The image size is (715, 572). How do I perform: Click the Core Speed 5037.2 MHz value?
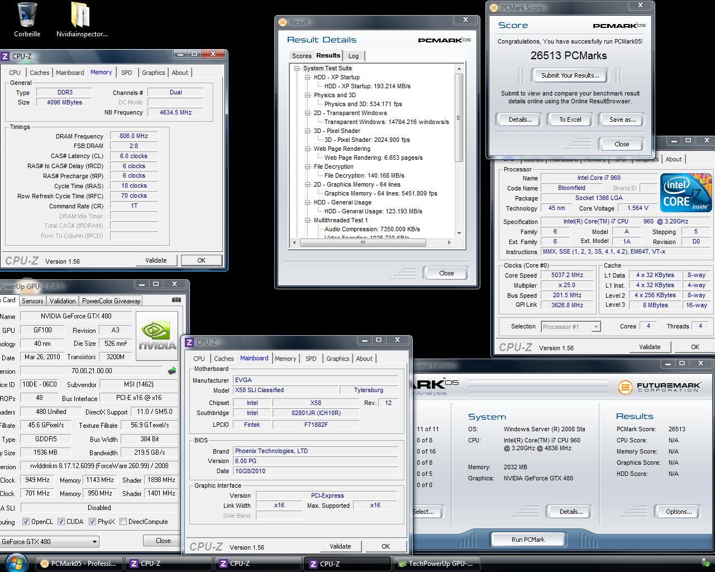568,275
